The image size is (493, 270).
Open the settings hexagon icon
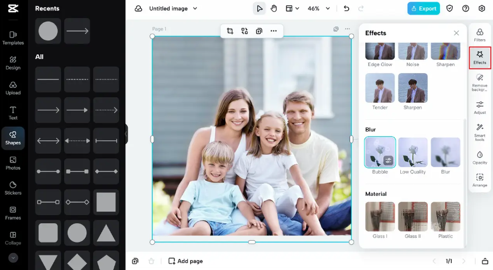click(482, 9)
